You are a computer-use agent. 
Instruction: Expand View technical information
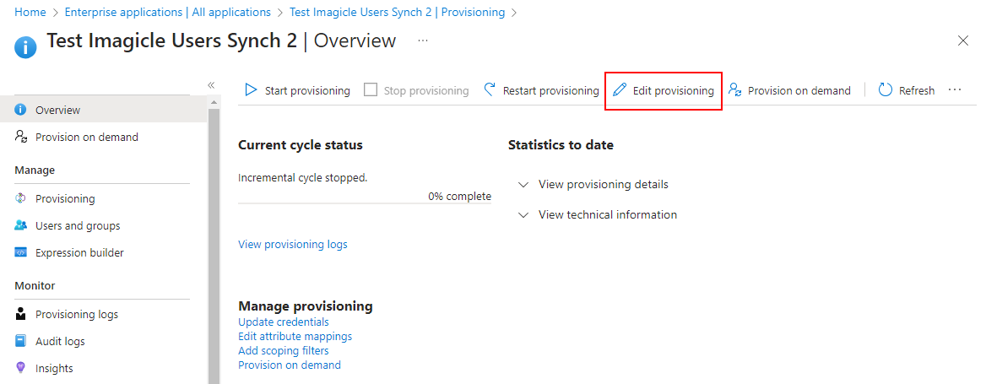pyautogui.click(x=607, y=214)
